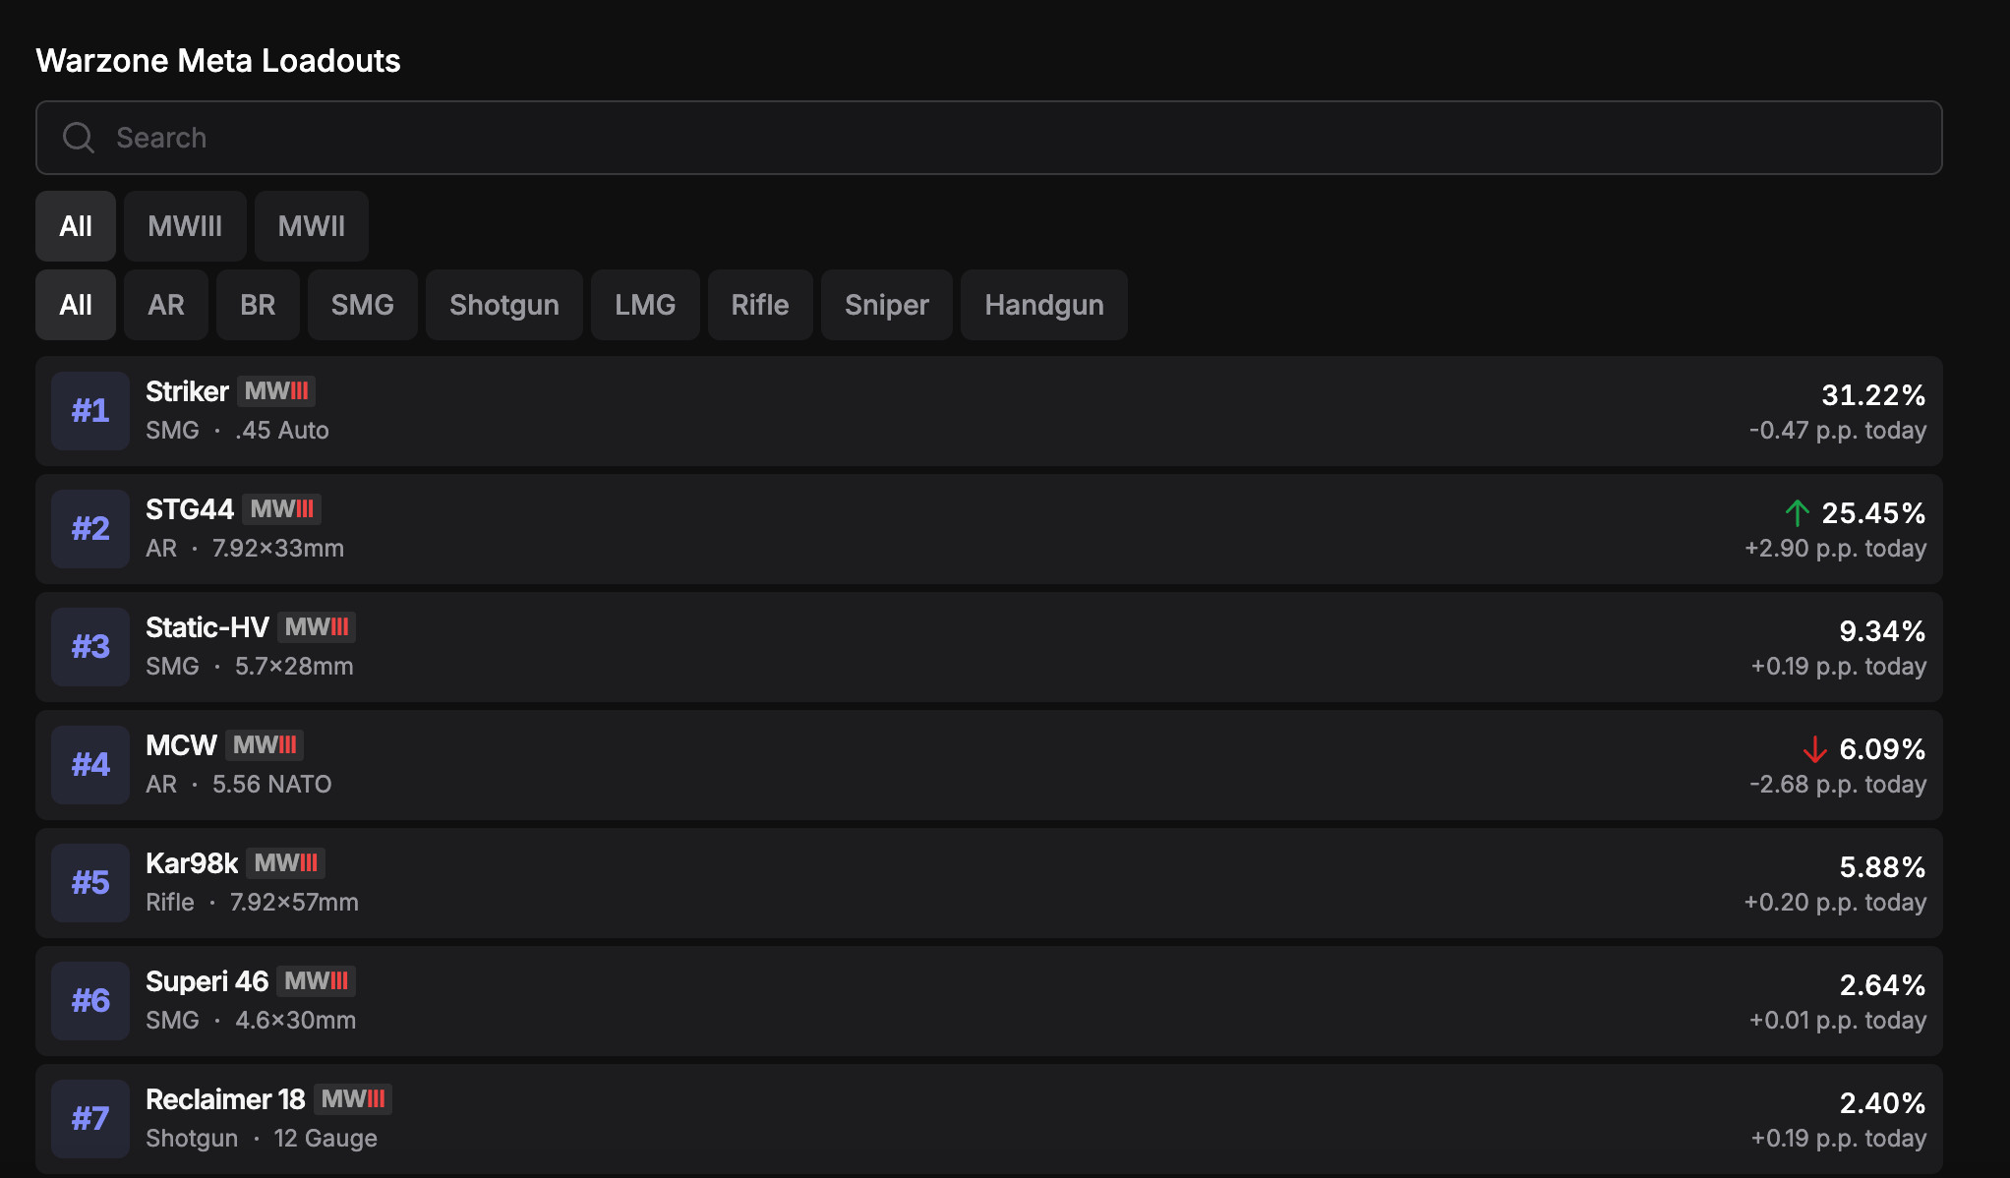The image size is (2010, 1178).
Task: Click the #1 rank badge
Action: pos(90,411)
